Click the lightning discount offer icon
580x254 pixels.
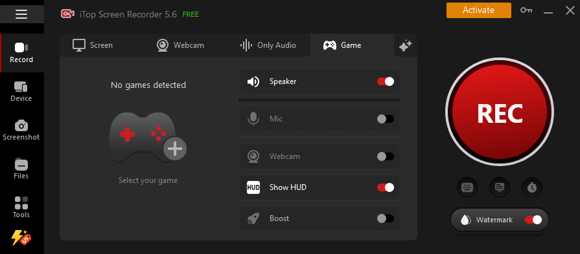(x=21, y=238)
